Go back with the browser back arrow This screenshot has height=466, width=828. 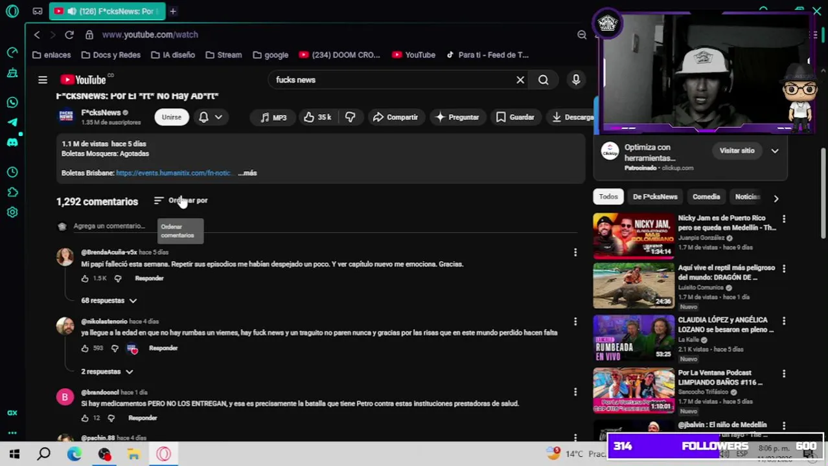37,34
